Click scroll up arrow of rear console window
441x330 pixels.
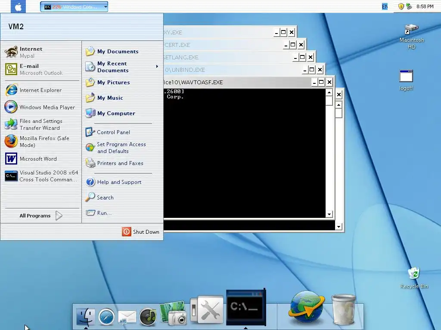coord(339,105)
